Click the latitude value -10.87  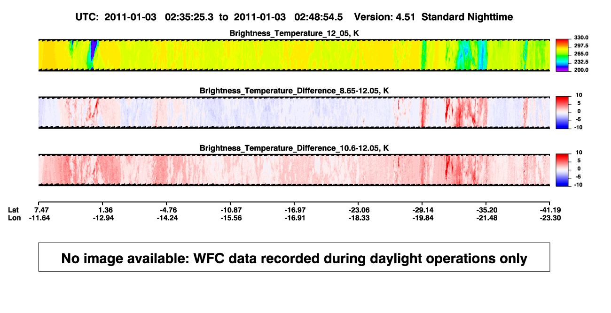point(231,210)
